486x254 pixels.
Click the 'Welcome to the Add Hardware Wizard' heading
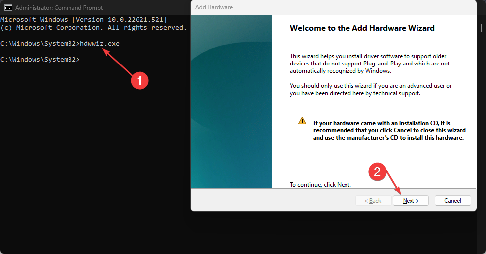(362, 28)
